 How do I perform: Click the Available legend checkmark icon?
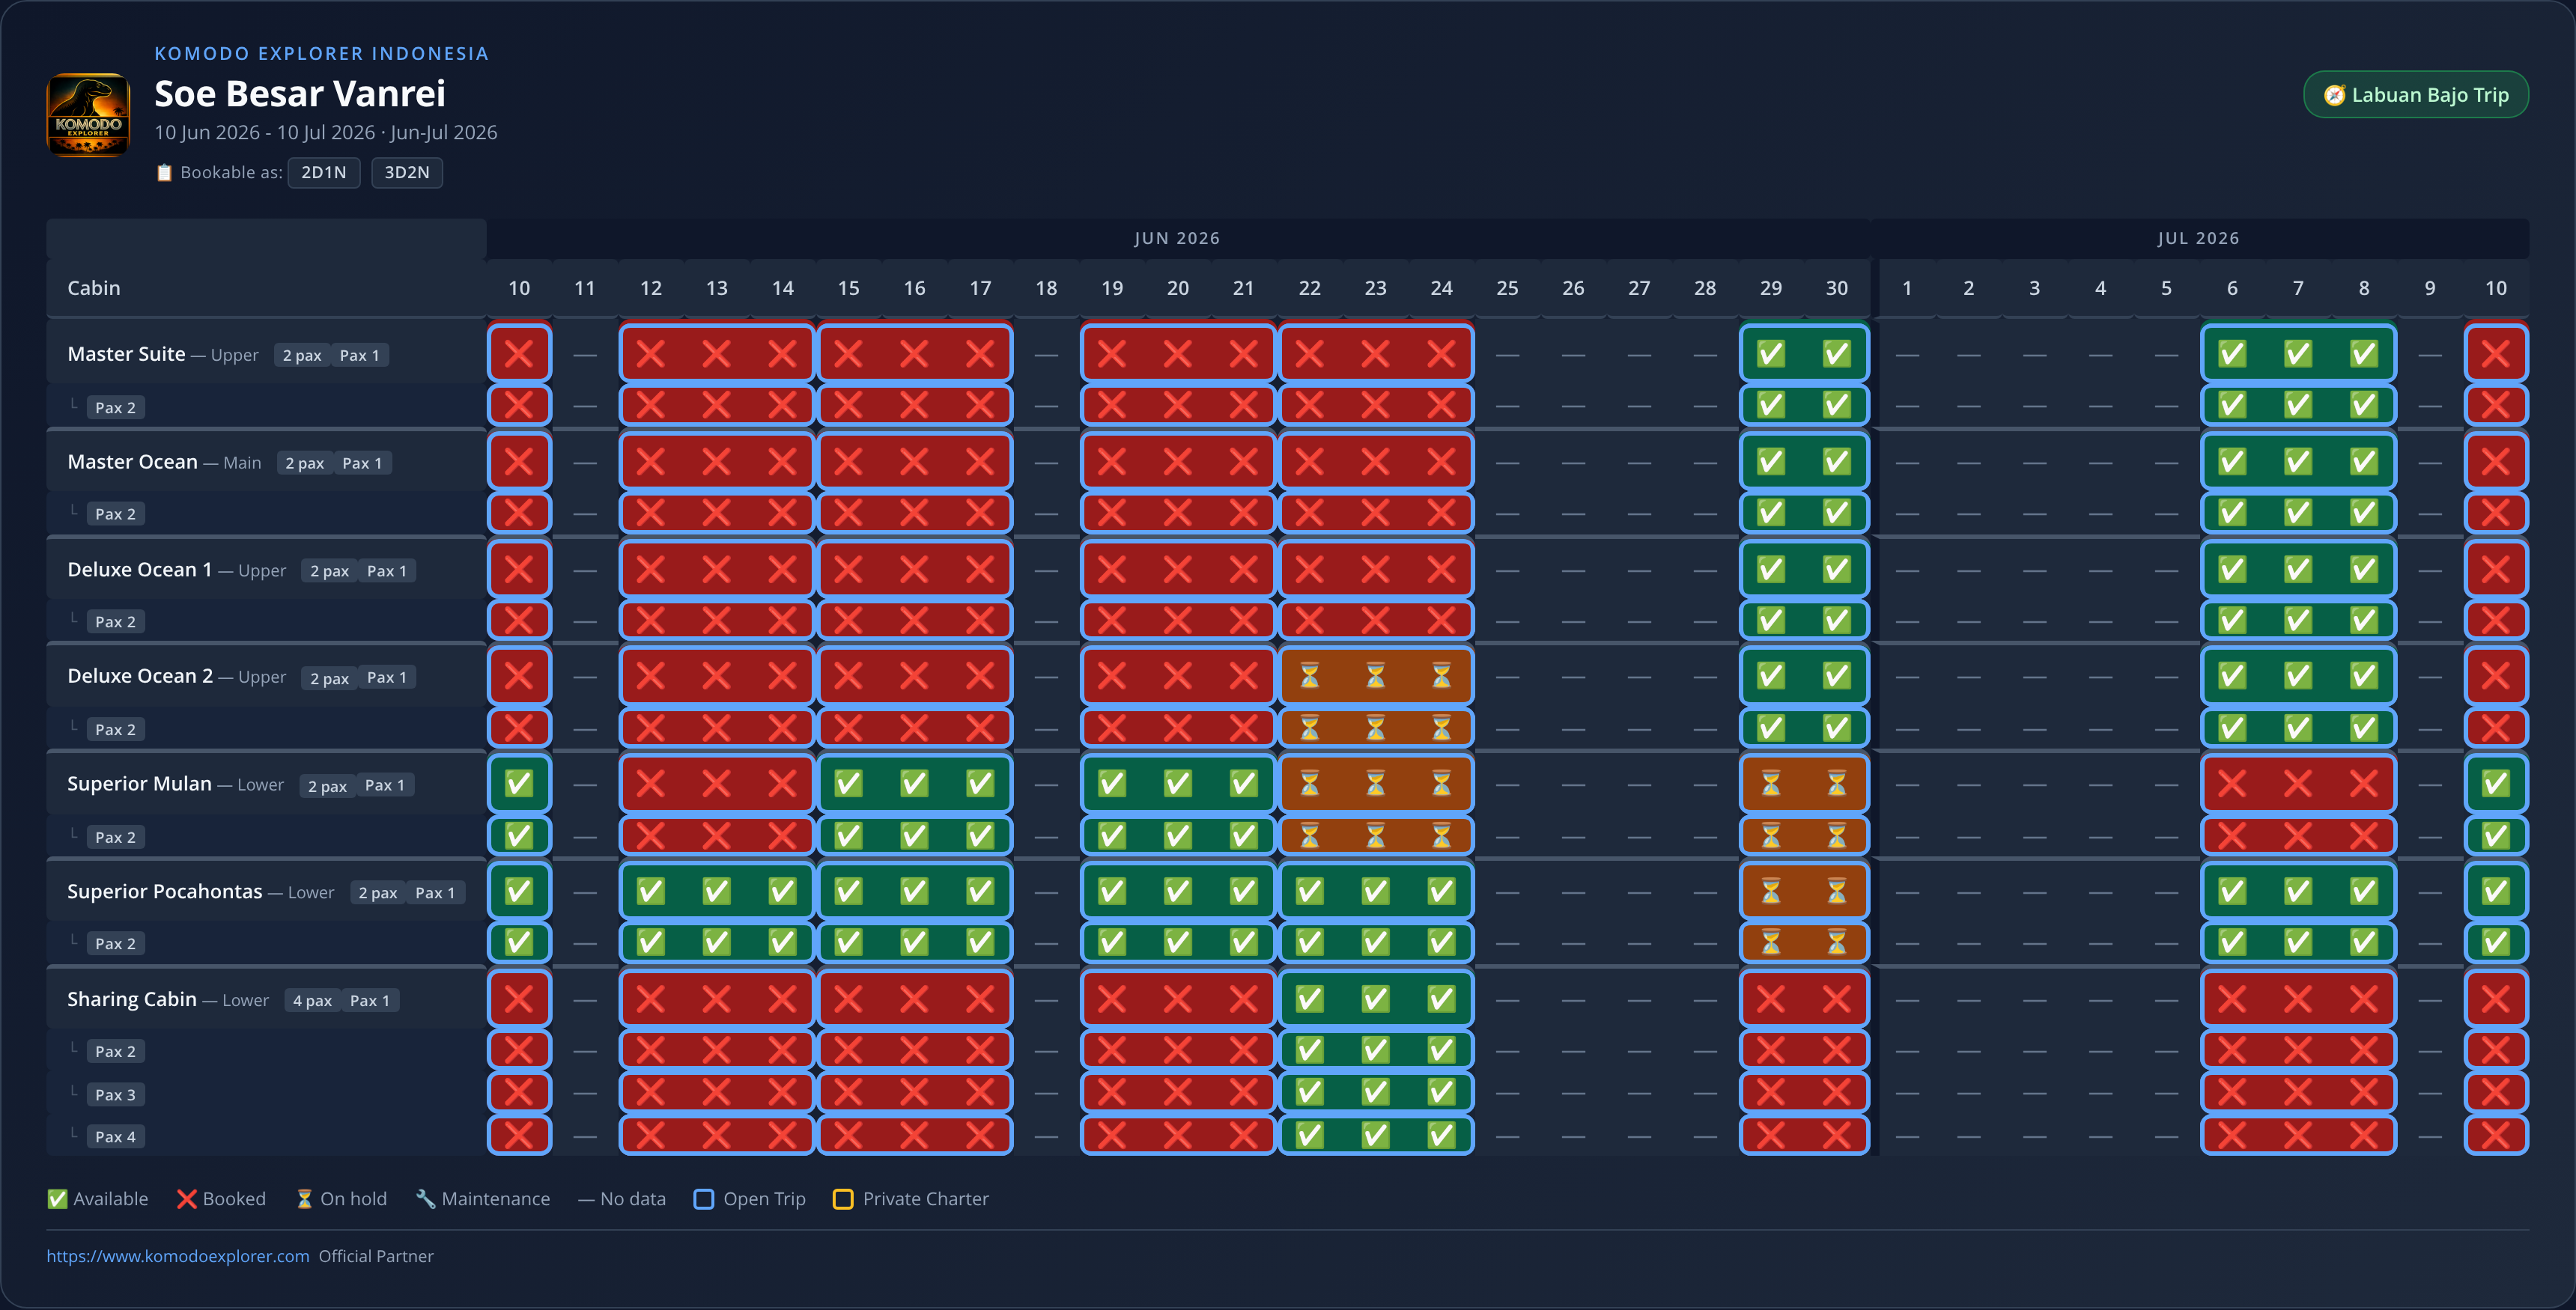point(57,1199)
